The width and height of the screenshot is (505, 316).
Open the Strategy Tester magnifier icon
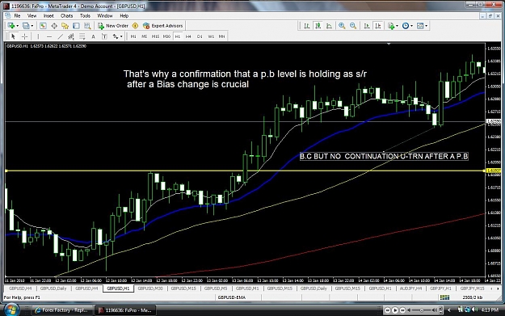pos(87,26)
